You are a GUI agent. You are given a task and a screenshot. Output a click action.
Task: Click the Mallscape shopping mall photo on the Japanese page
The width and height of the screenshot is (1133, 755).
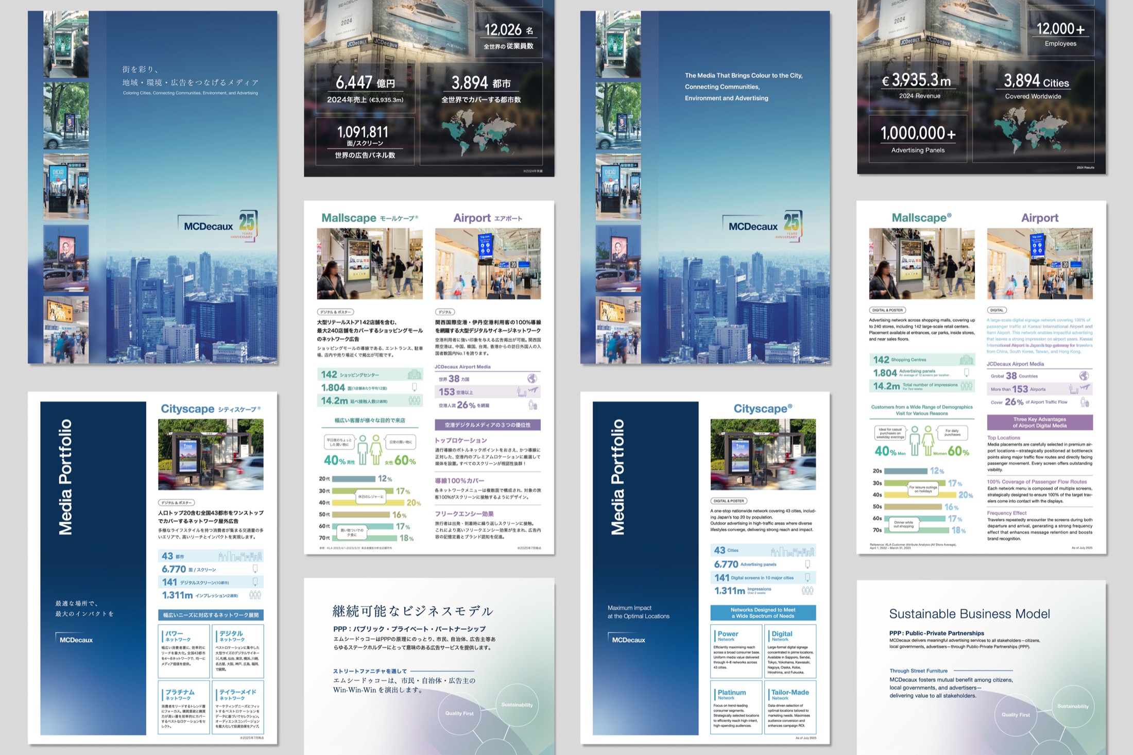coord(370,264)
